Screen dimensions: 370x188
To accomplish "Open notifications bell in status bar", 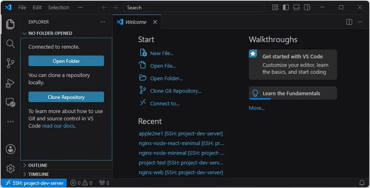I will [361, 183].
